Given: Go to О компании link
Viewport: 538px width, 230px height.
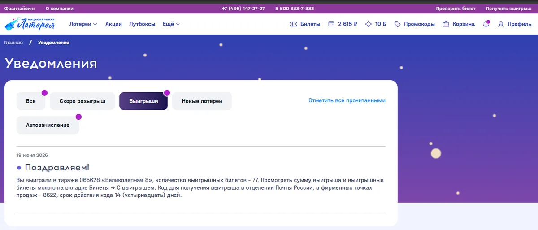Looking at the screenshot, I should (x=60, y=9).
